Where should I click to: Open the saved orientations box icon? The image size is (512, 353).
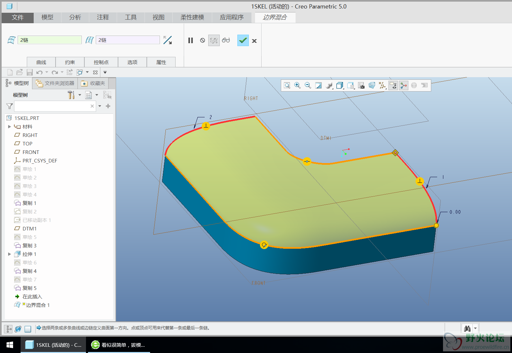tap(340, 86)
